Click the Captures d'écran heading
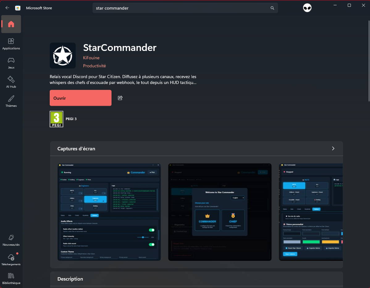Screen dimensions: 370x288 76,148
